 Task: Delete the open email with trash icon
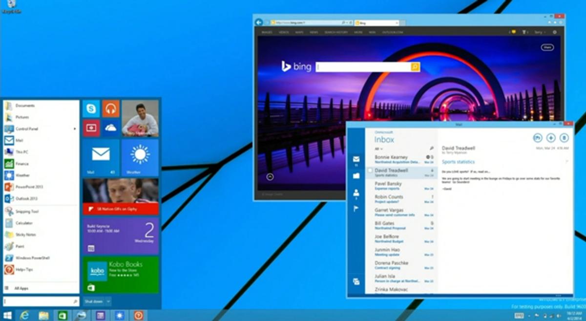(564, 138)
